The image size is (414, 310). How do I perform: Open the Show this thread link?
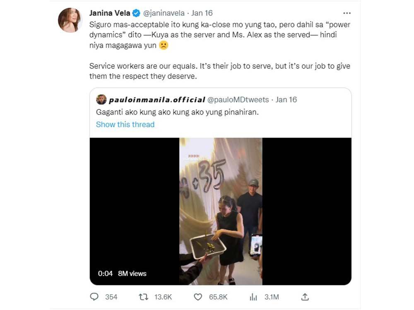coord(125,124)
